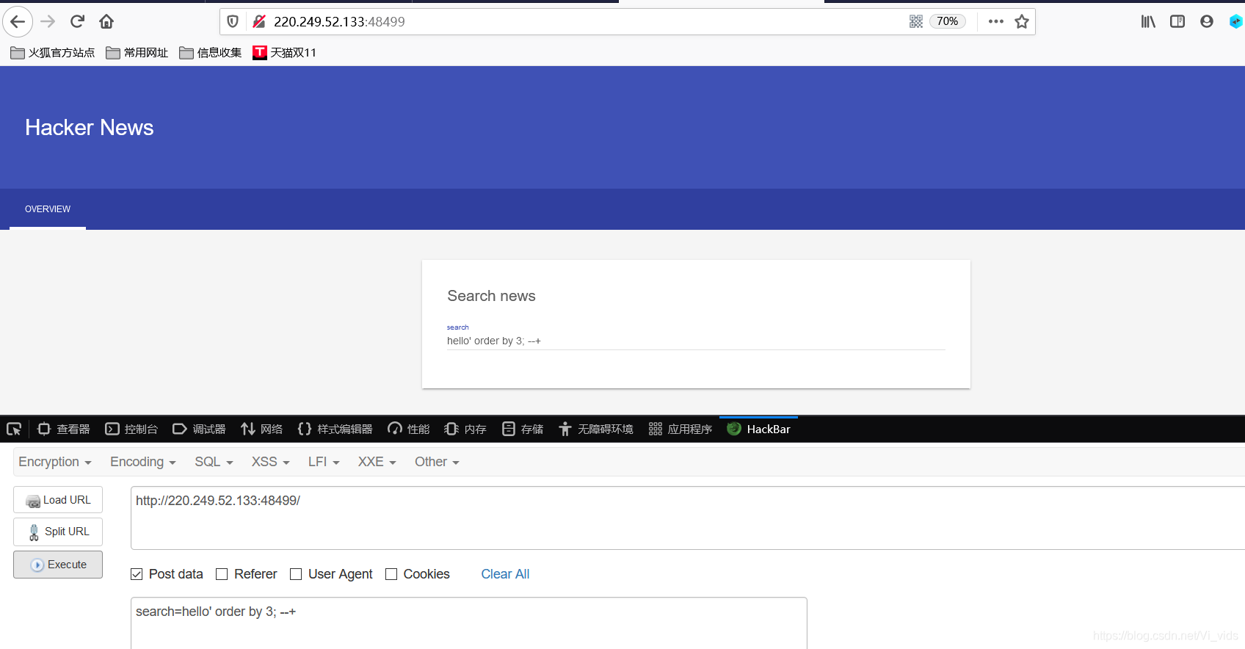Viewport: 1245px width, 649px height.
Task: Open the 常用网址 bookmark folder
Action: tap(137, 52)
